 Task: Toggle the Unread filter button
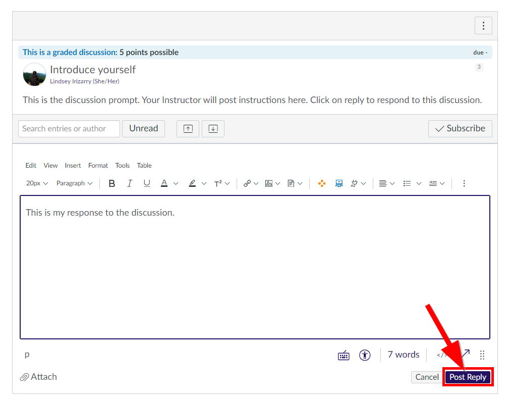coord(143,129)
